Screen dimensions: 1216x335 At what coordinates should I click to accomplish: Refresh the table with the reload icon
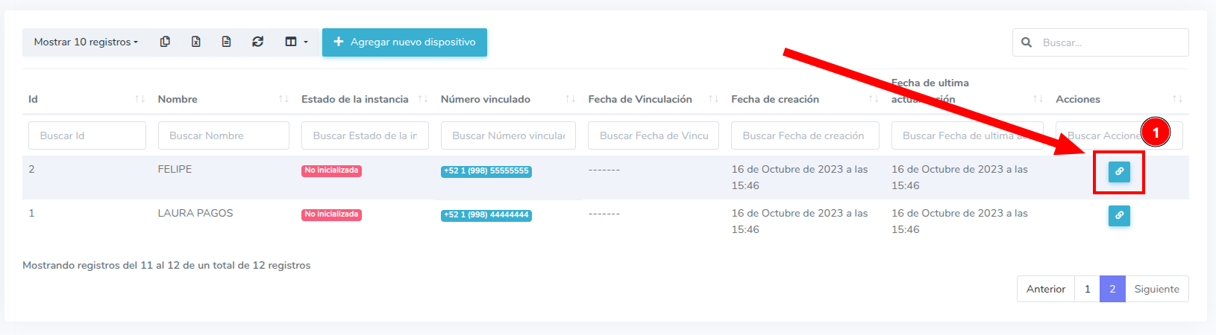point(257,42)
